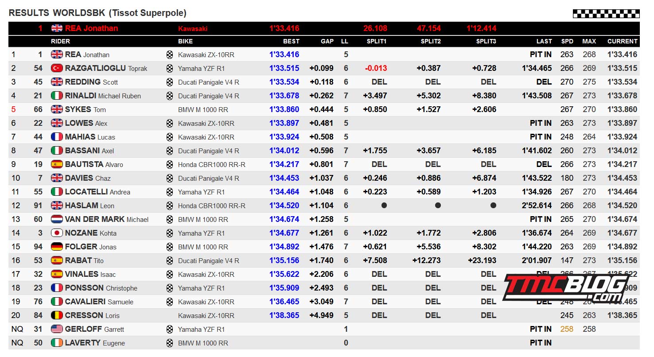
Task: Select the Italian flag beside LOCATELLI Andrea
Action: pos(57,192)
